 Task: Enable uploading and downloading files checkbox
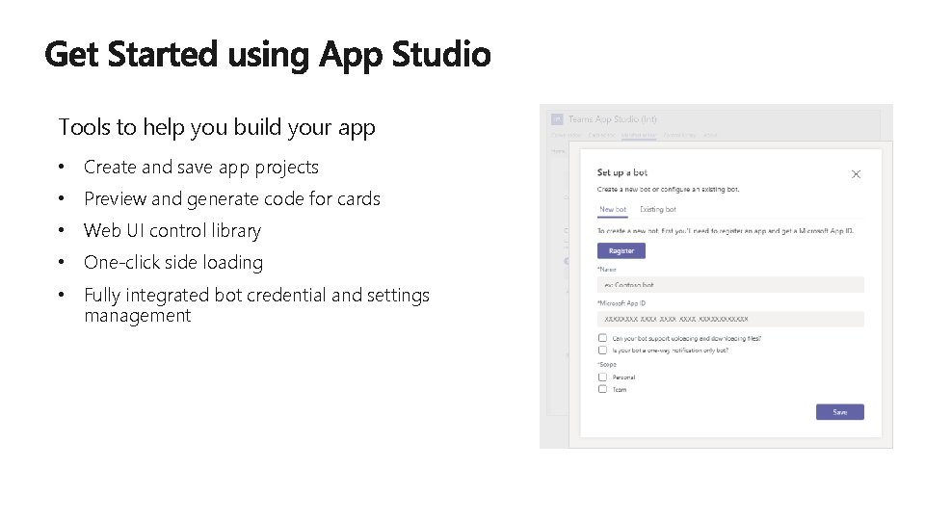pyautogui.click(x=602, y=338)
